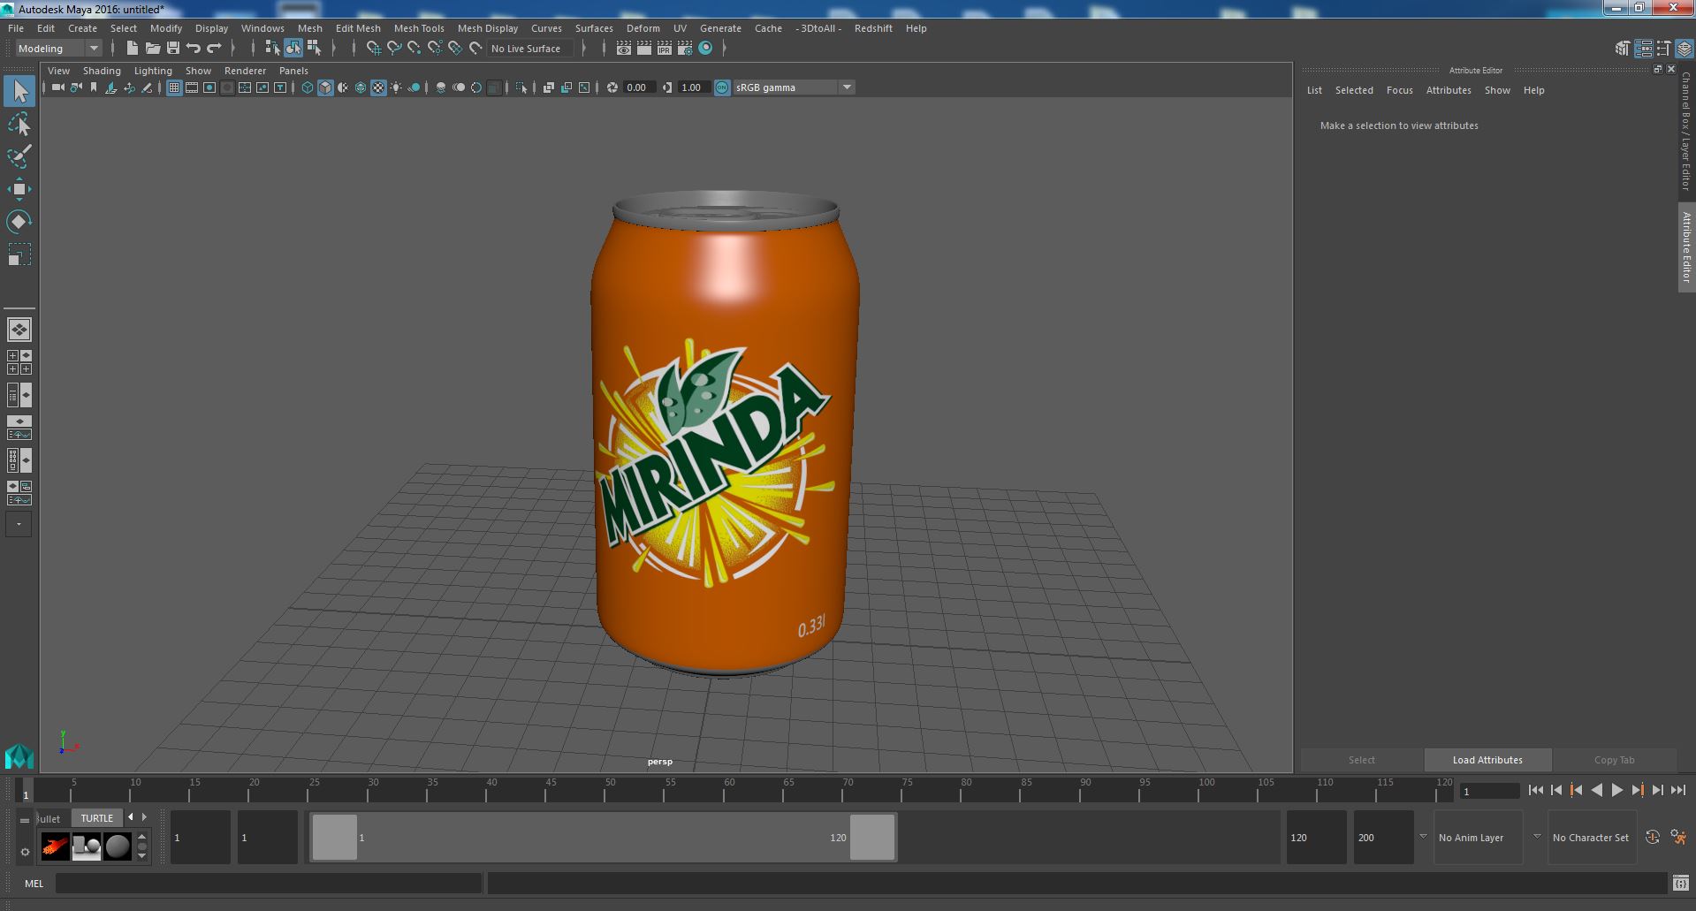Open the Mesh Tools menu

[x=419, y=28]
